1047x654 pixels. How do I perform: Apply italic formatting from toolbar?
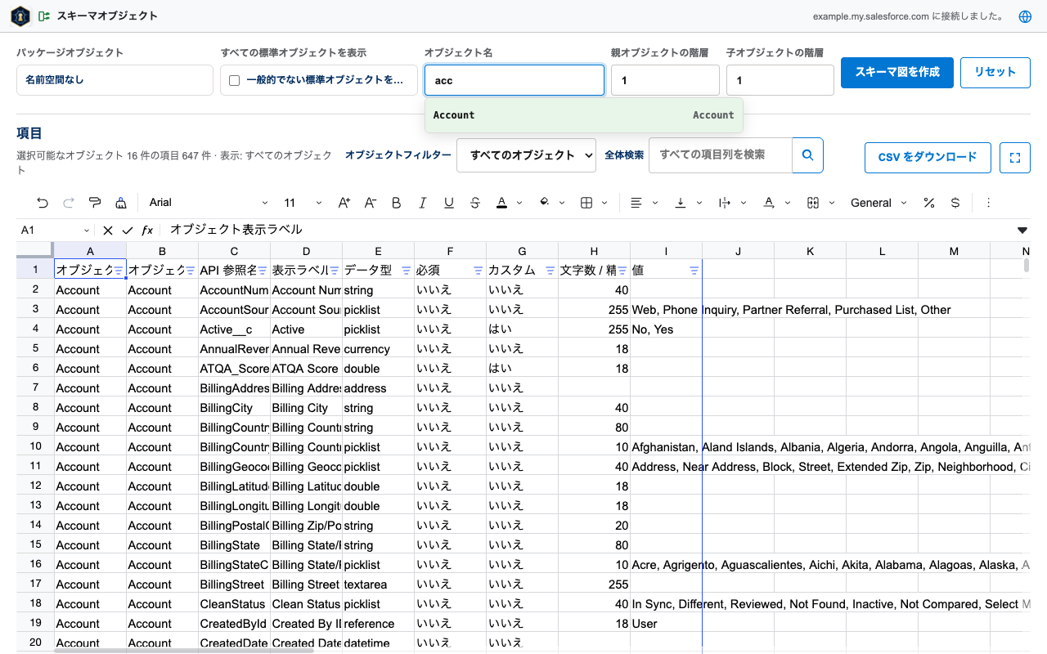point(423,203)
